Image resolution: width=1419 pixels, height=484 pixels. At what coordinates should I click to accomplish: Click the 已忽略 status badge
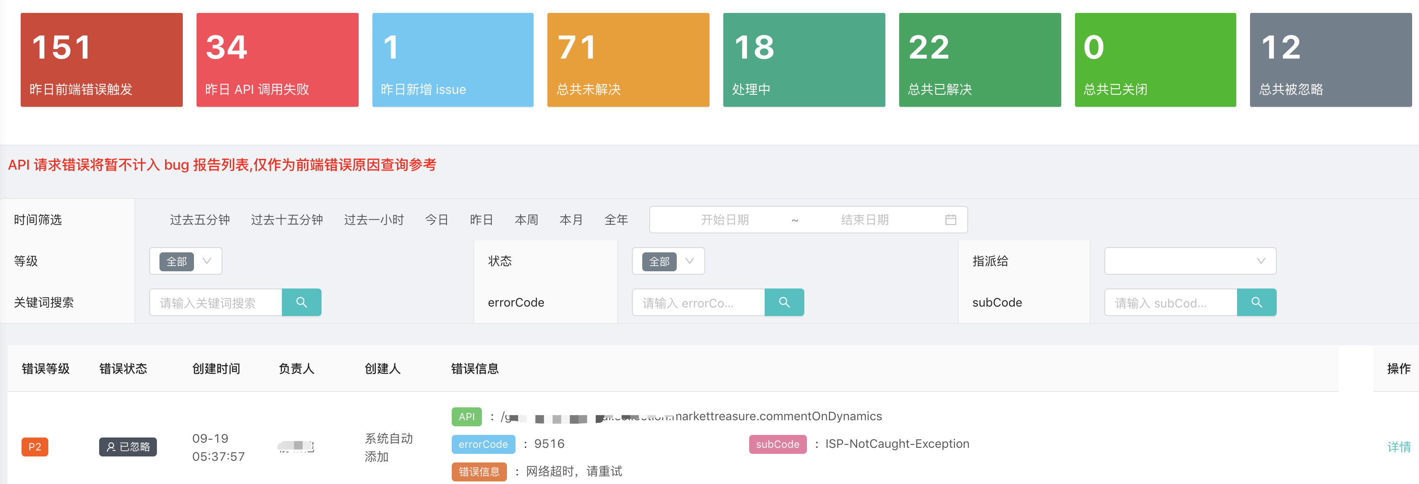128,447
